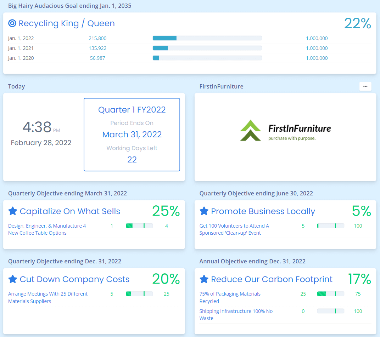The width and height of the screenshot is (380, 337).
Task: Open the Capitalize On What Sells objective
Action: 70,211
